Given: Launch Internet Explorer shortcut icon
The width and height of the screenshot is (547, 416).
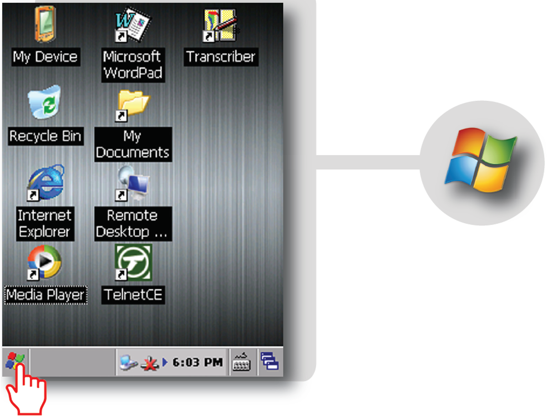Looking at the screenshot, I should (45, 183).
